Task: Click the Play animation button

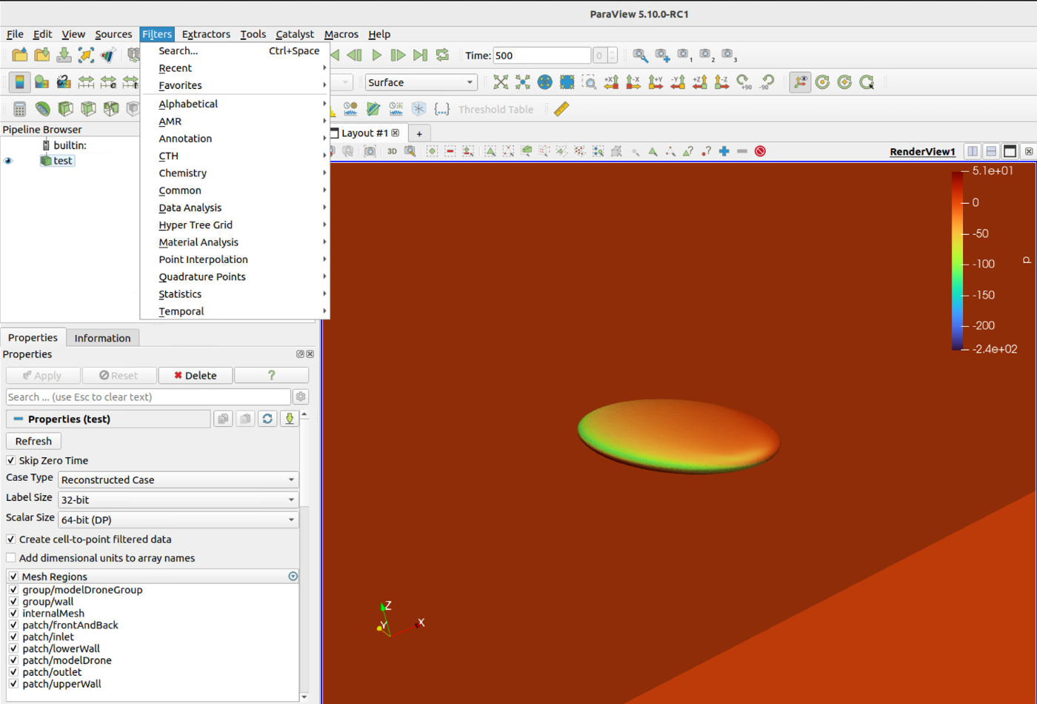Action: 376,55
